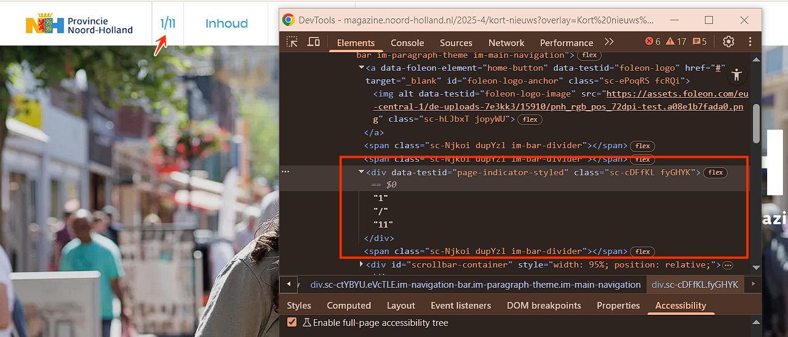Click the DevTools settings gear icon
The width and height of the screenshot is (788, 337).
click(x=728, y=42)
